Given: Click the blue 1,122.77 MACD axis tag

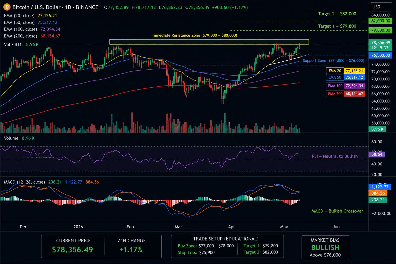Looking at the screenshot, I should [x=380, y=187].
